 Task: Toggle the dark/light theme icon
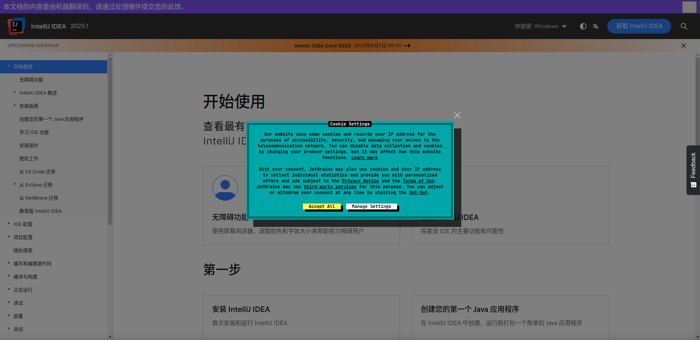coord(583,26)
